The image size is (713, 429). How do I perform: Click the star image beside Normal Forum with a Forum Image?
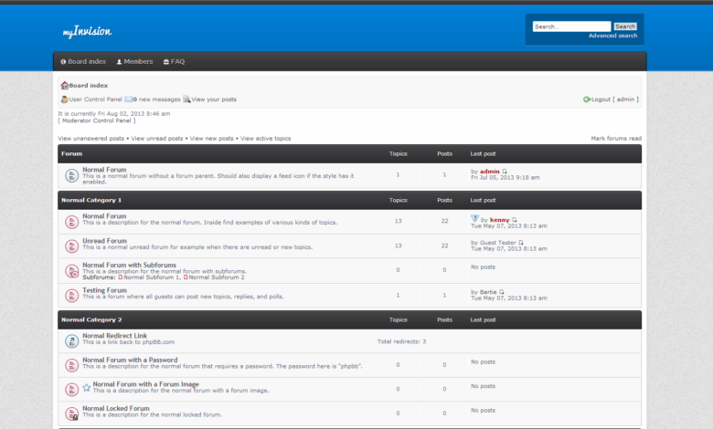pyautogui.click(x=87, y=388)
